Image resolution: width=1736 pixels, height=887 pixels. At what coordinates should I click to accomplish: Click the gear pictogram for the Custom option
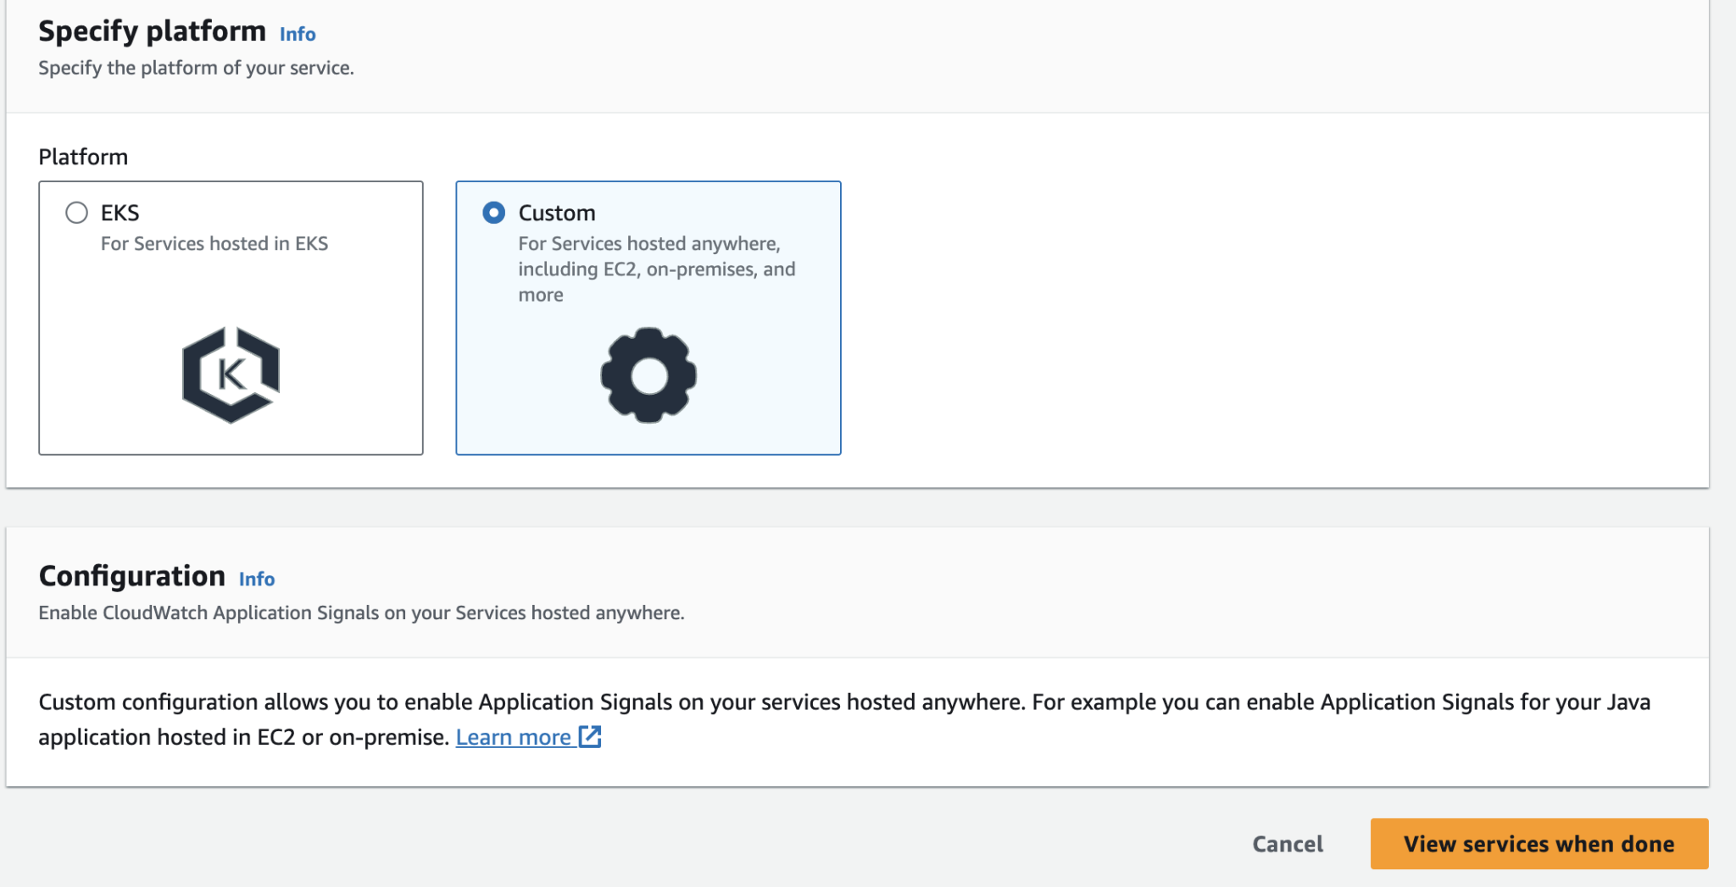click(648, 374)
